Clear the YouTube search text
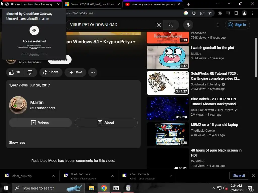 click(x=159, y=25)
